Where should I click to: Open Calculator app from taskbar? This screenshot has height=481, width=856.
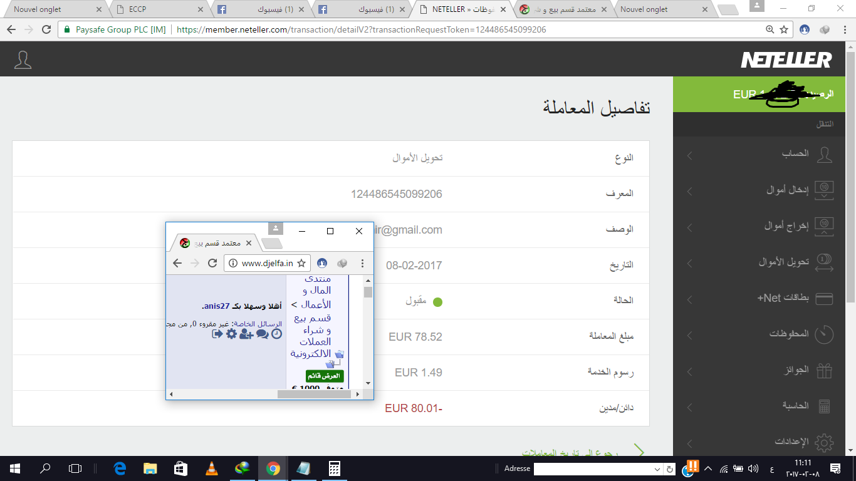334,468
